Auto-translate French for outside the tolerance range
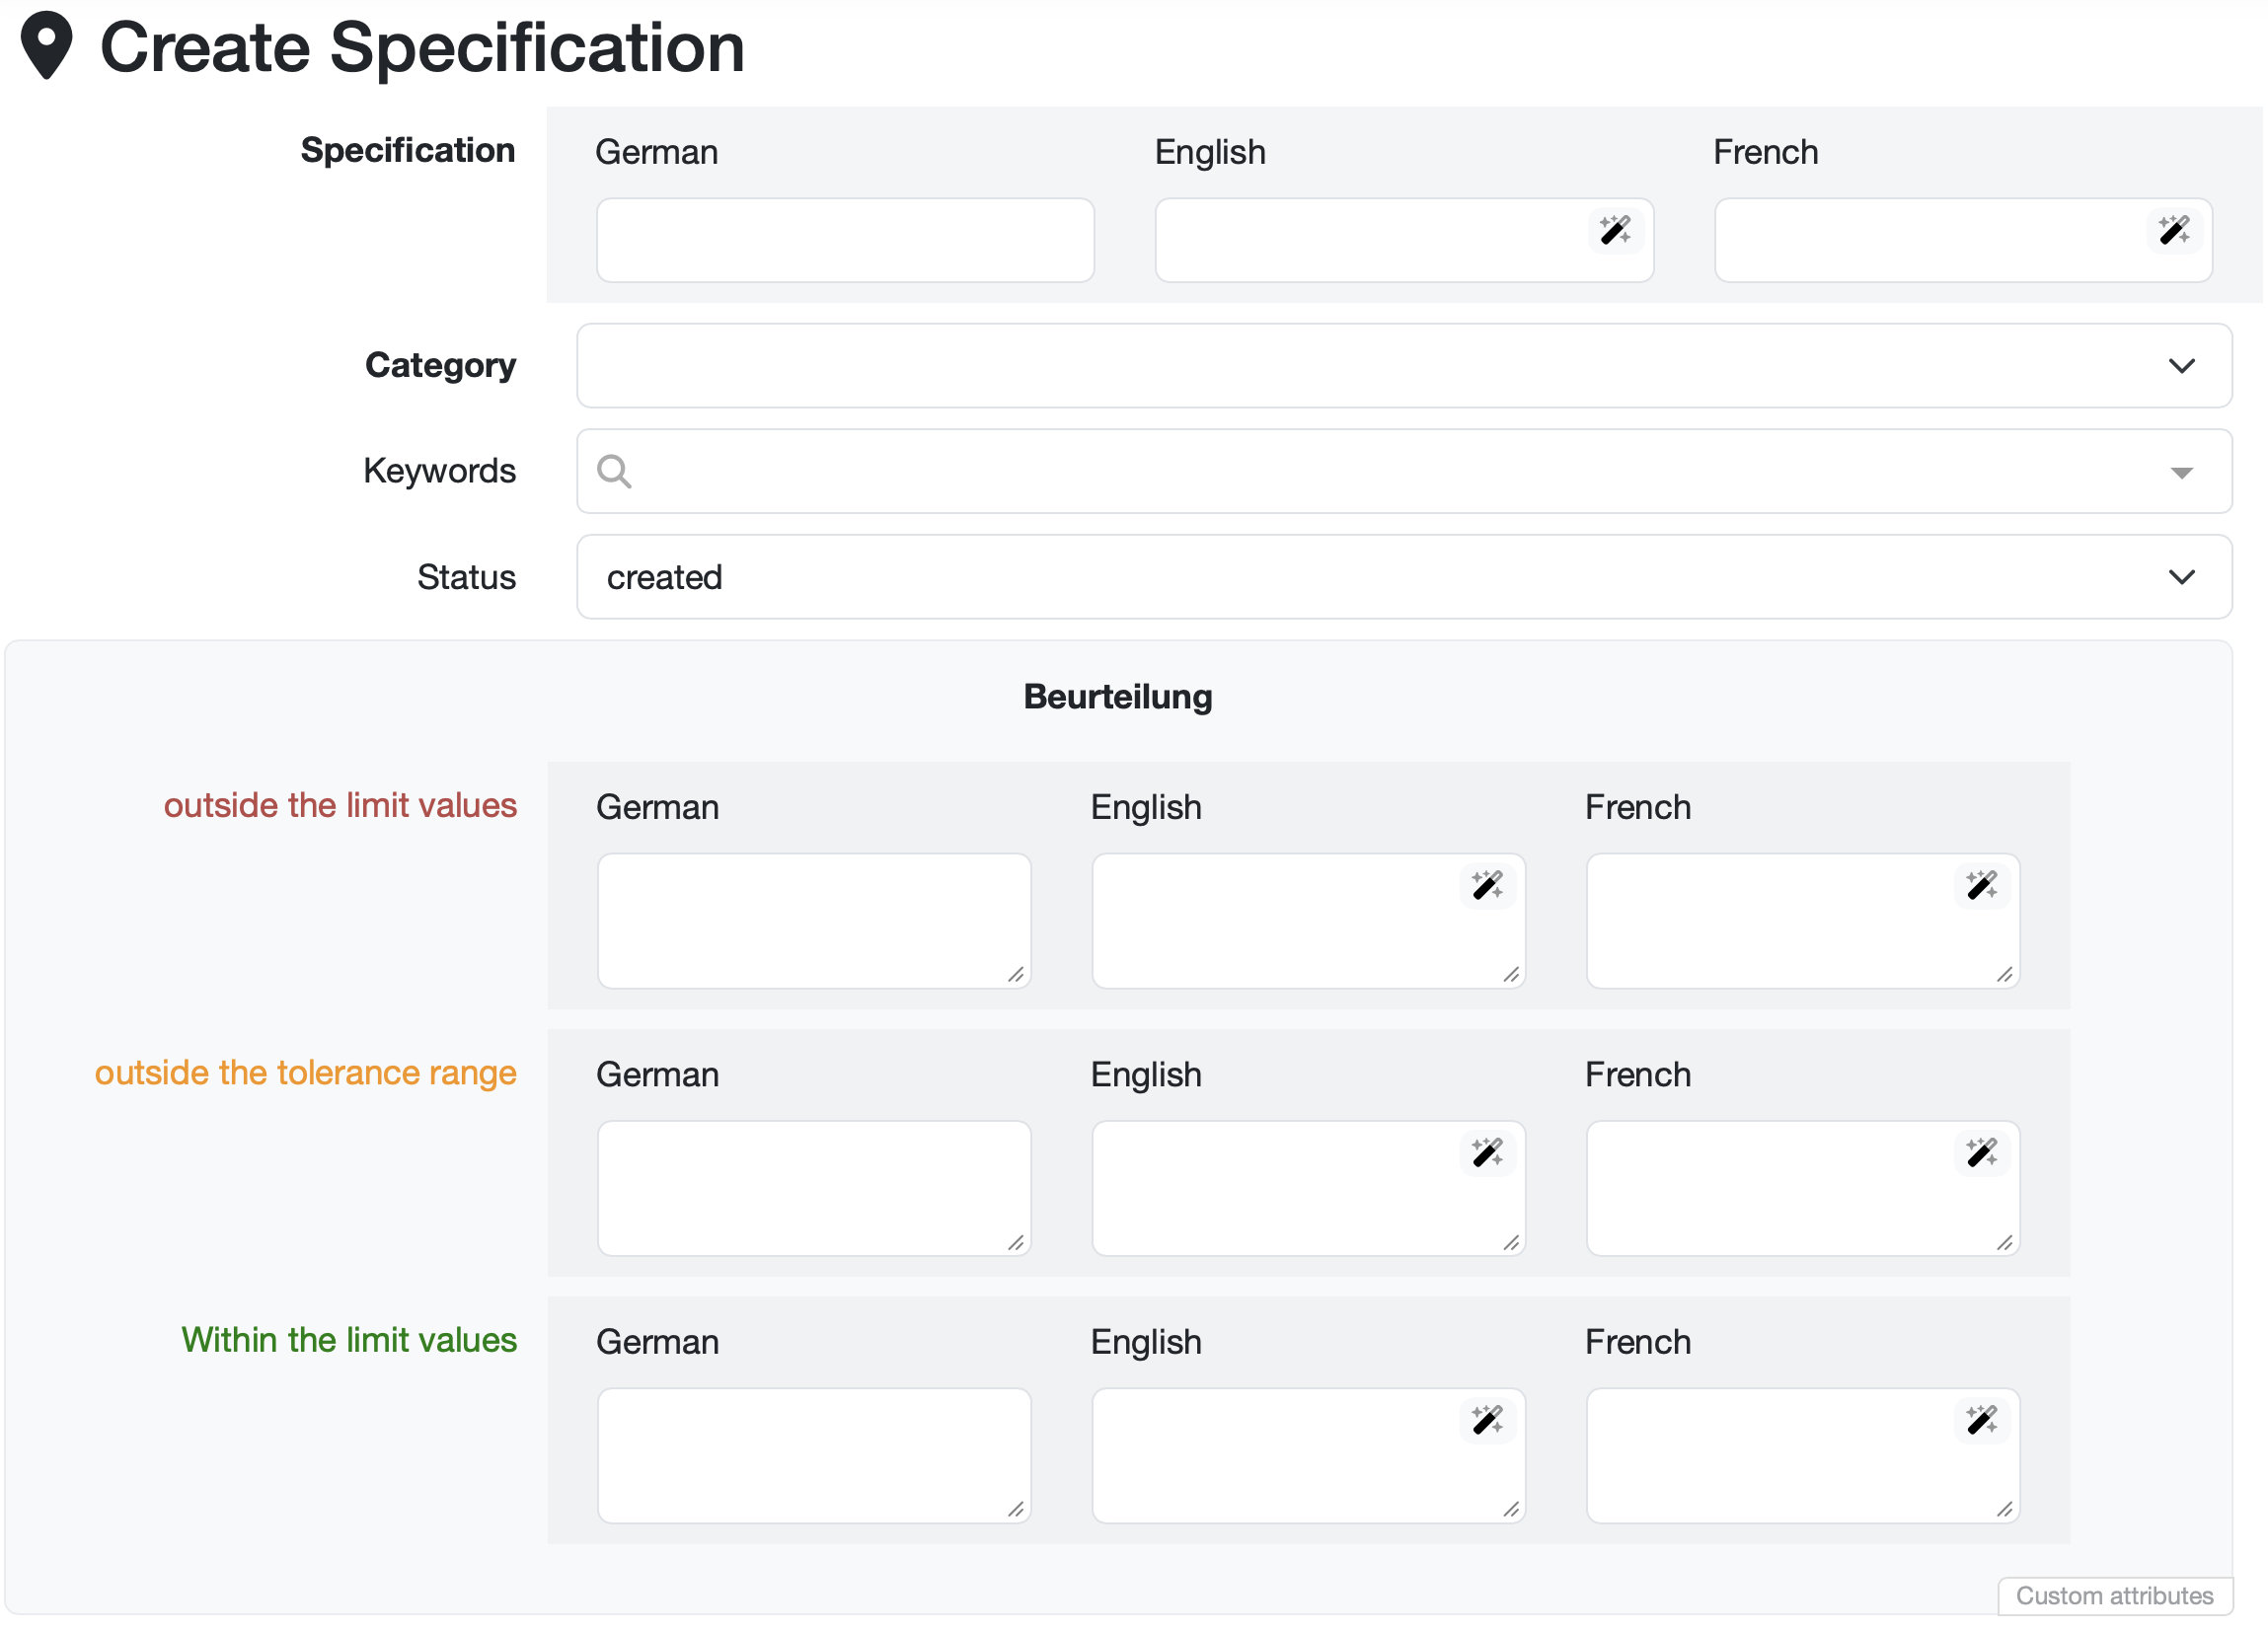2268x1630 pixels. (x=1981, y=1152)
